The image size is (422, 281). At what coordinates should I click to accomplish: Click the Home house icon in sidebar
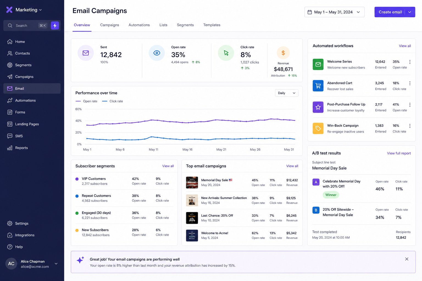tap(10, 42)
